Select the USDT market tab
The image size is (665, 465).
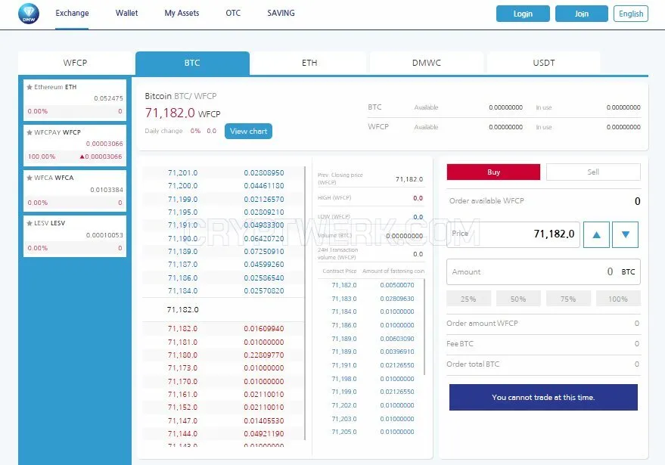[544, 63]
